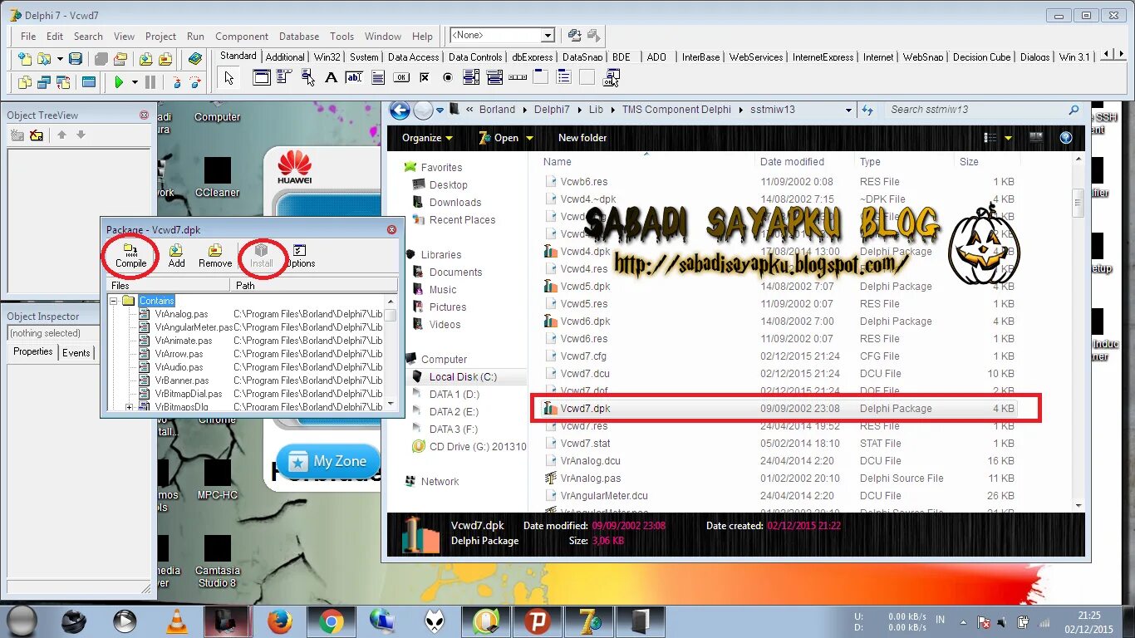Open VLC from the taskbar
Viewport: 1135px width, 638px height.
[x=176, y=621]
